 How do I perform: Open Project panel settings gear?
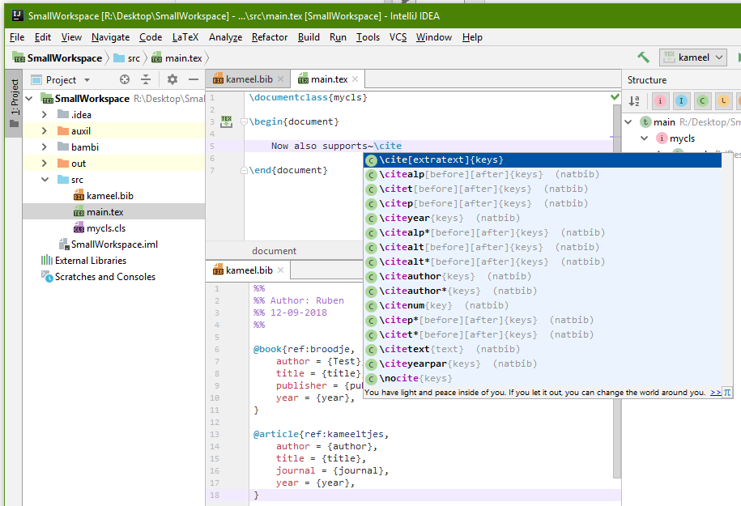click(x=172, y=79)
